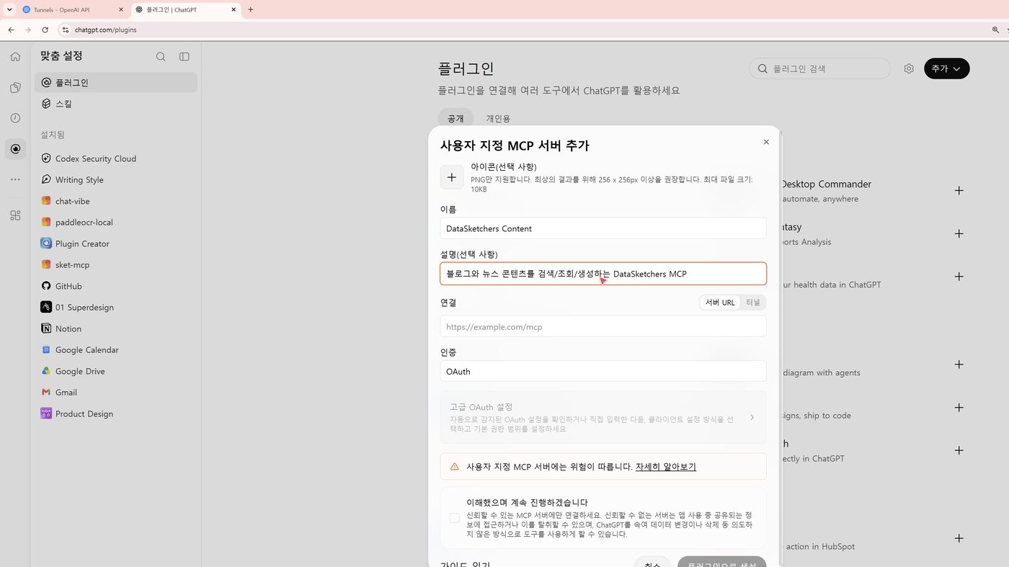
Task: Open the home icon in the left rail
Action: coord(15,57)
